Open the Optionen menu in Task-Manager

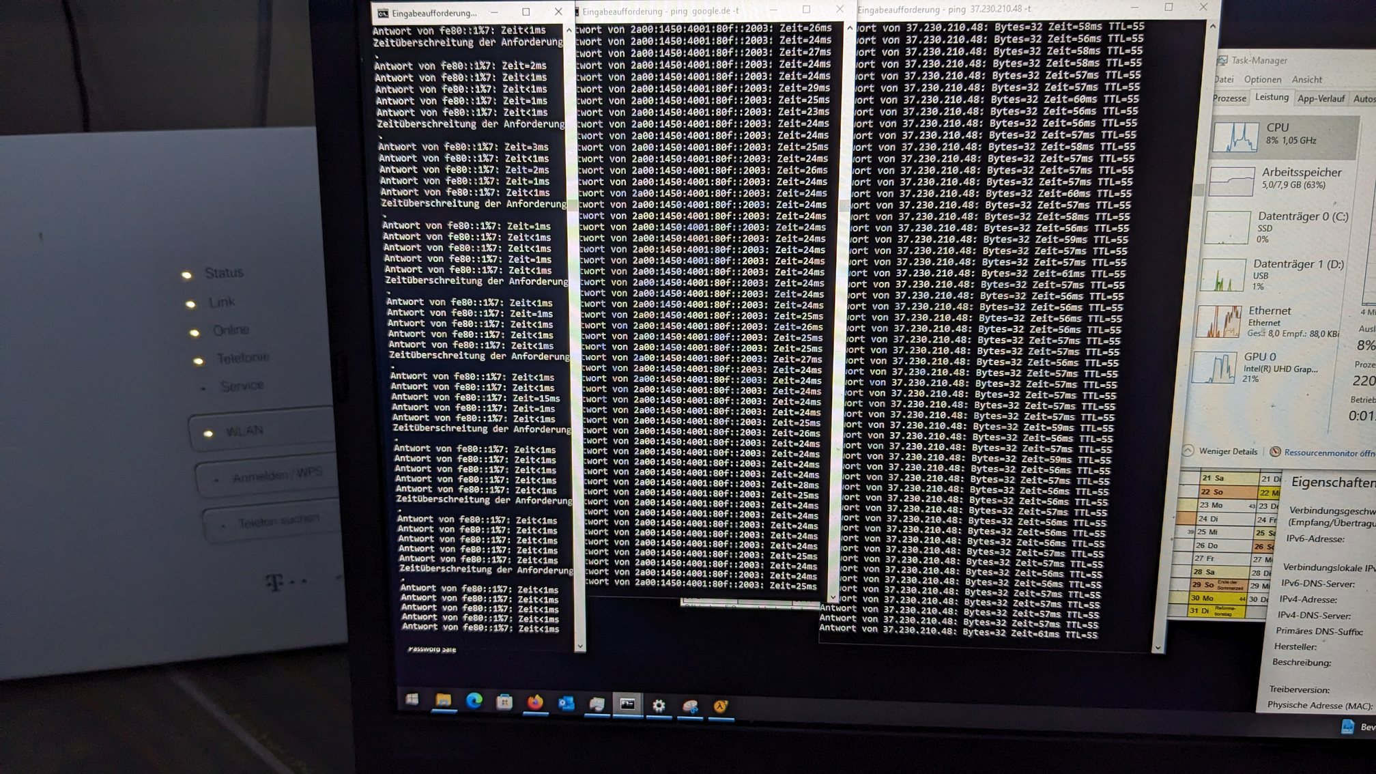coord(1262,80)
